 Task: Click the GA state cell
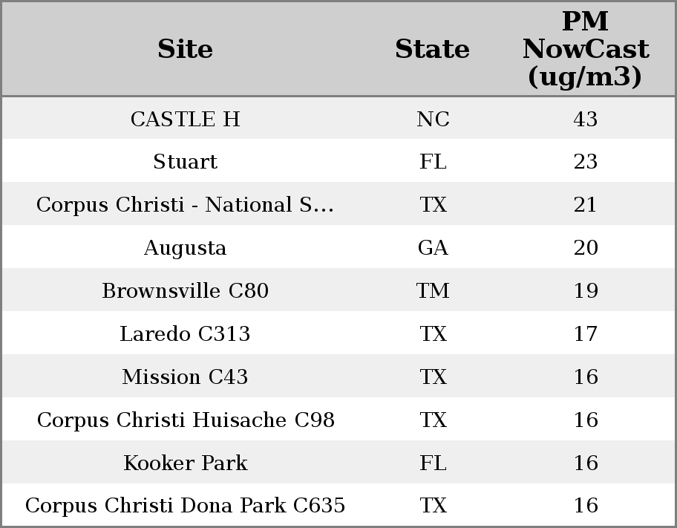[433, 248]
